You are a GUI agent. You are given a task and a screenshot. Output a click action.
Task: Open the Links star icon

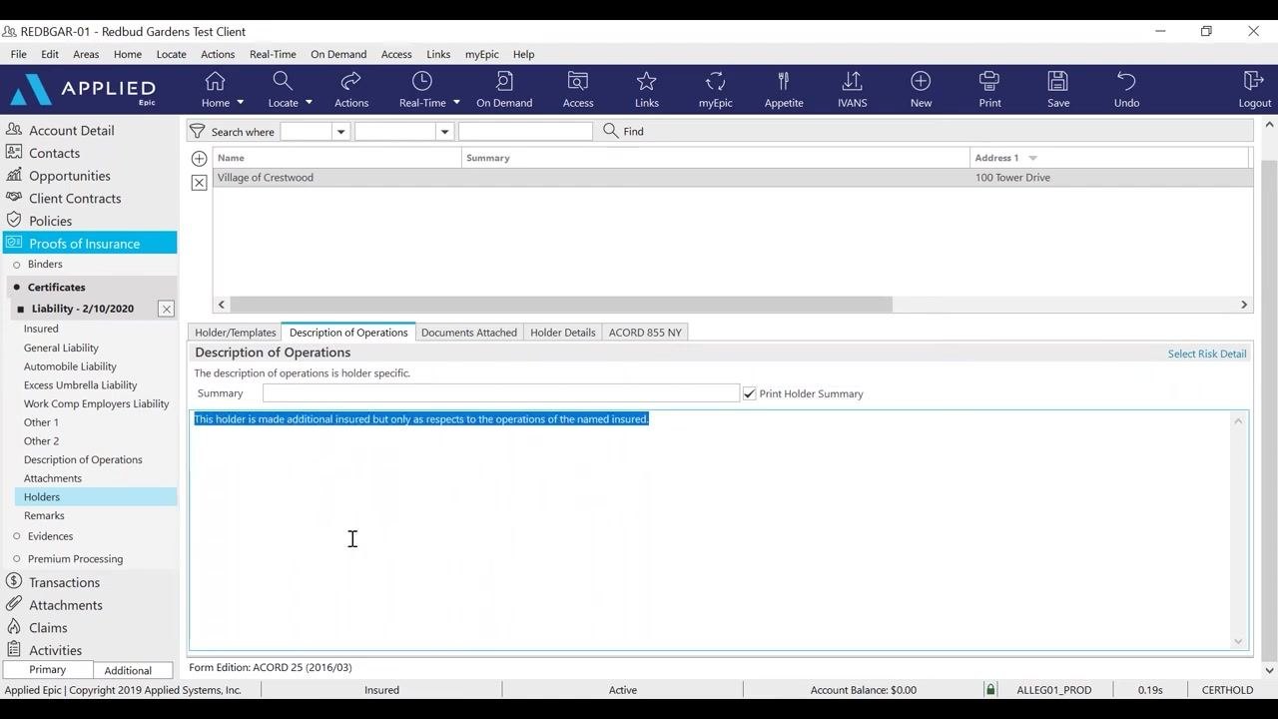click(x=646, y=81)
